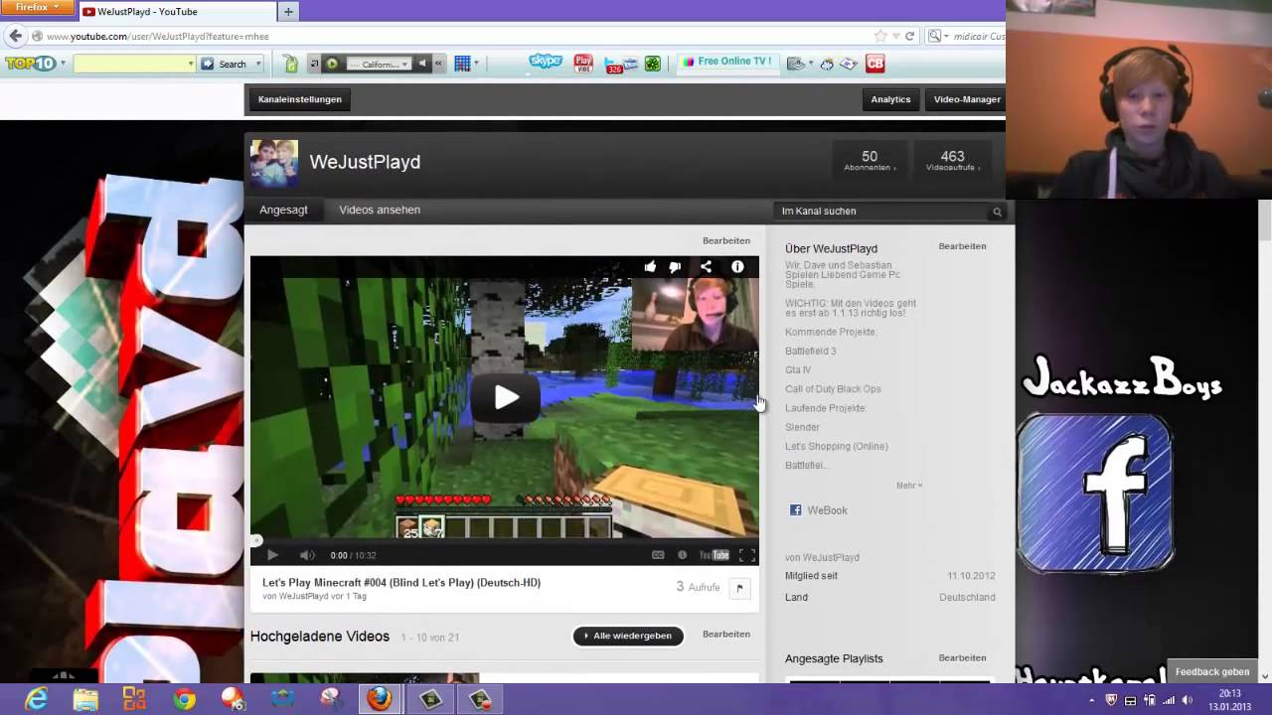The height and width of the screenshot is (715, 1272).
Task: Click the Firefox taskbar icon
Action: tap(379, 699)
